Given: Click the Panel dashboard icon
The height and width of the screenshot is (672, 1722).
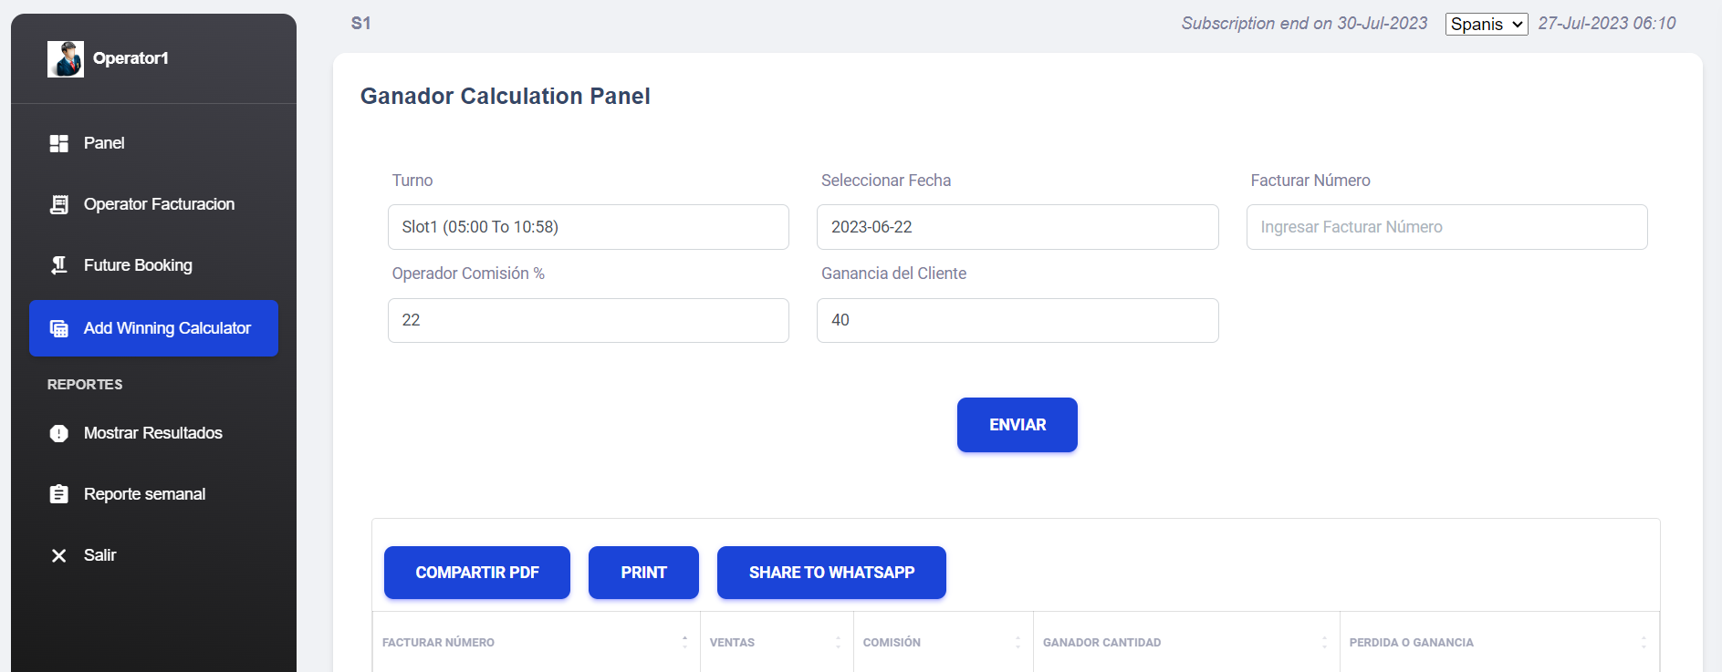Looking at the screenshot, I should (59, 143).
